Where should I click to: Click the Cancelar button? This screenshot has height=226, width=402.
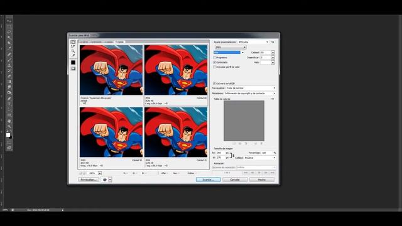tap(235, 180)
